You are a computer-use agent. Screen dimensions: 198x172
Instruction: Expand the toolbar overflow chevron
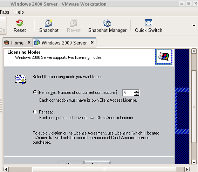click(x=194, y=26)
